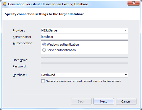Click the User Name label
This screenshot has width=142, height=110.
point(20,60)
